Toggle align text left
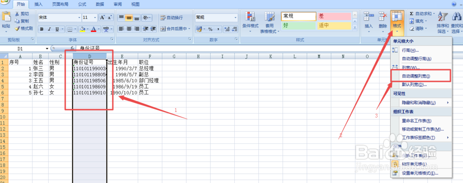463x183 pixels. [x=121, y=29]
